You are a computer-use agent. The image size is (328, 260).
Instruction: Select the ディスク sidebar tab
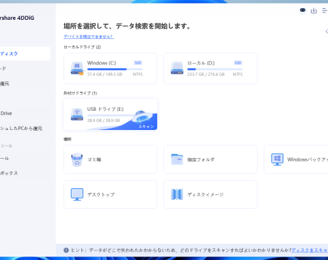25,53
